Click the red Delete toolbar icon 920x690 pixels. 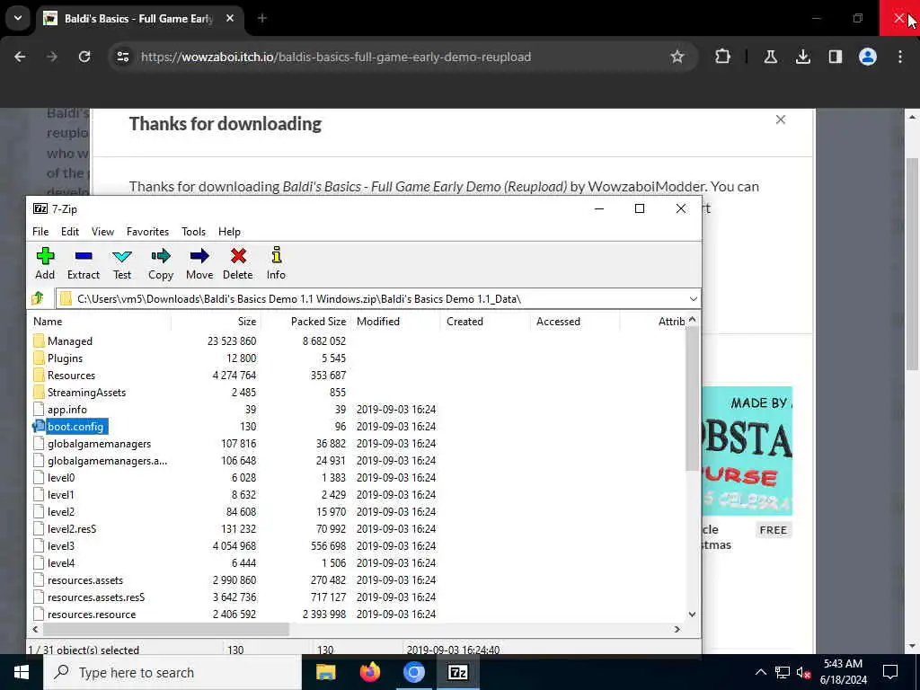237,263
